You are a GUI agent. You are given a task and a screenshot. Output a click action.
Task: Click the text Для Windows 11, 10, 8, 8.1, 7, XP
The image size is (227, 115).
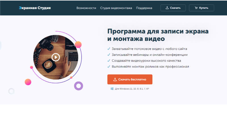132,89
